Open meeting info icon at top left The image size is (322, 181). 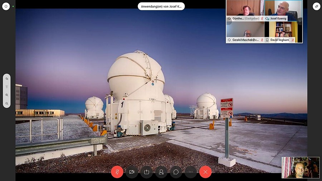point(6,6)
